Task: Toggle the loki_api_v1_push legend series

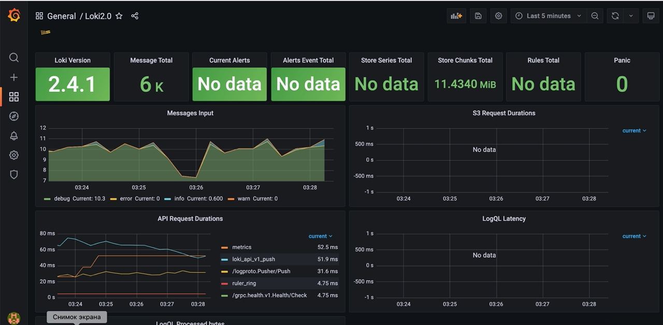Action: tap(254, 259)
